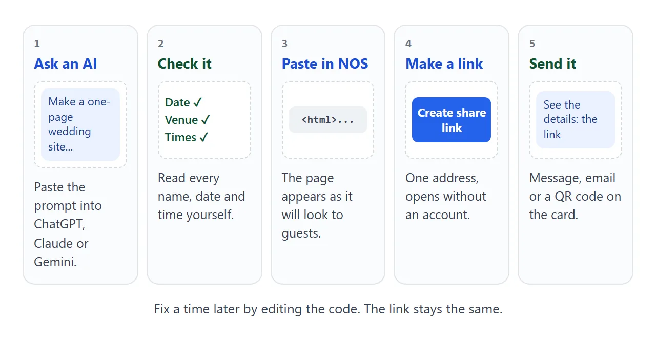Image resolution: width=656 pixels, height=343 pixels.
Task: Click the 'See the details: the link' message bubble
Action: pyautogui.click(x=576, y=120)
